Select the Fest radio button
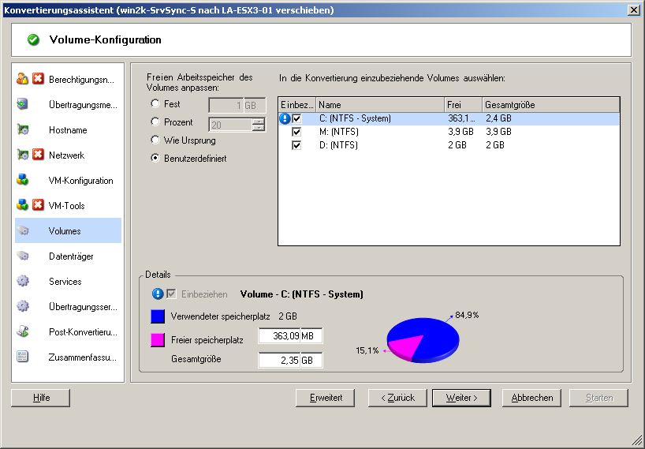This screenshot has height=449, width=645. [155, 103]
